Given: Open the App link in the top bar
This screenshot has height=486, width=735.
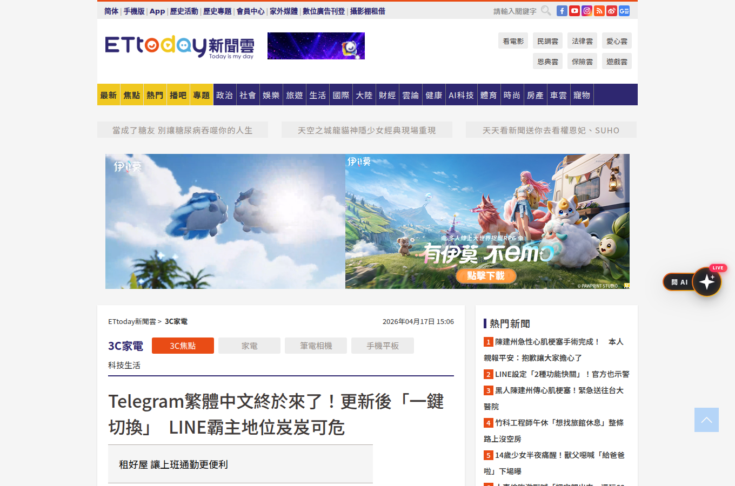Looking at the screenshot, I should click(157, 11).
